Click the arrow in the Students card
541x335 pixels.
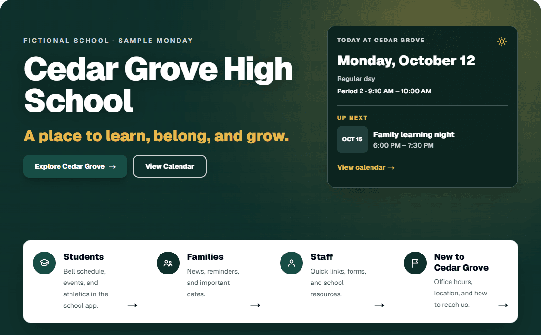tap(132, 305)
